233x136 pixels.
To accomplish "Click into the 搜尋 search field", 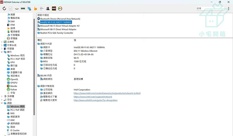I will tap(210, 8).
